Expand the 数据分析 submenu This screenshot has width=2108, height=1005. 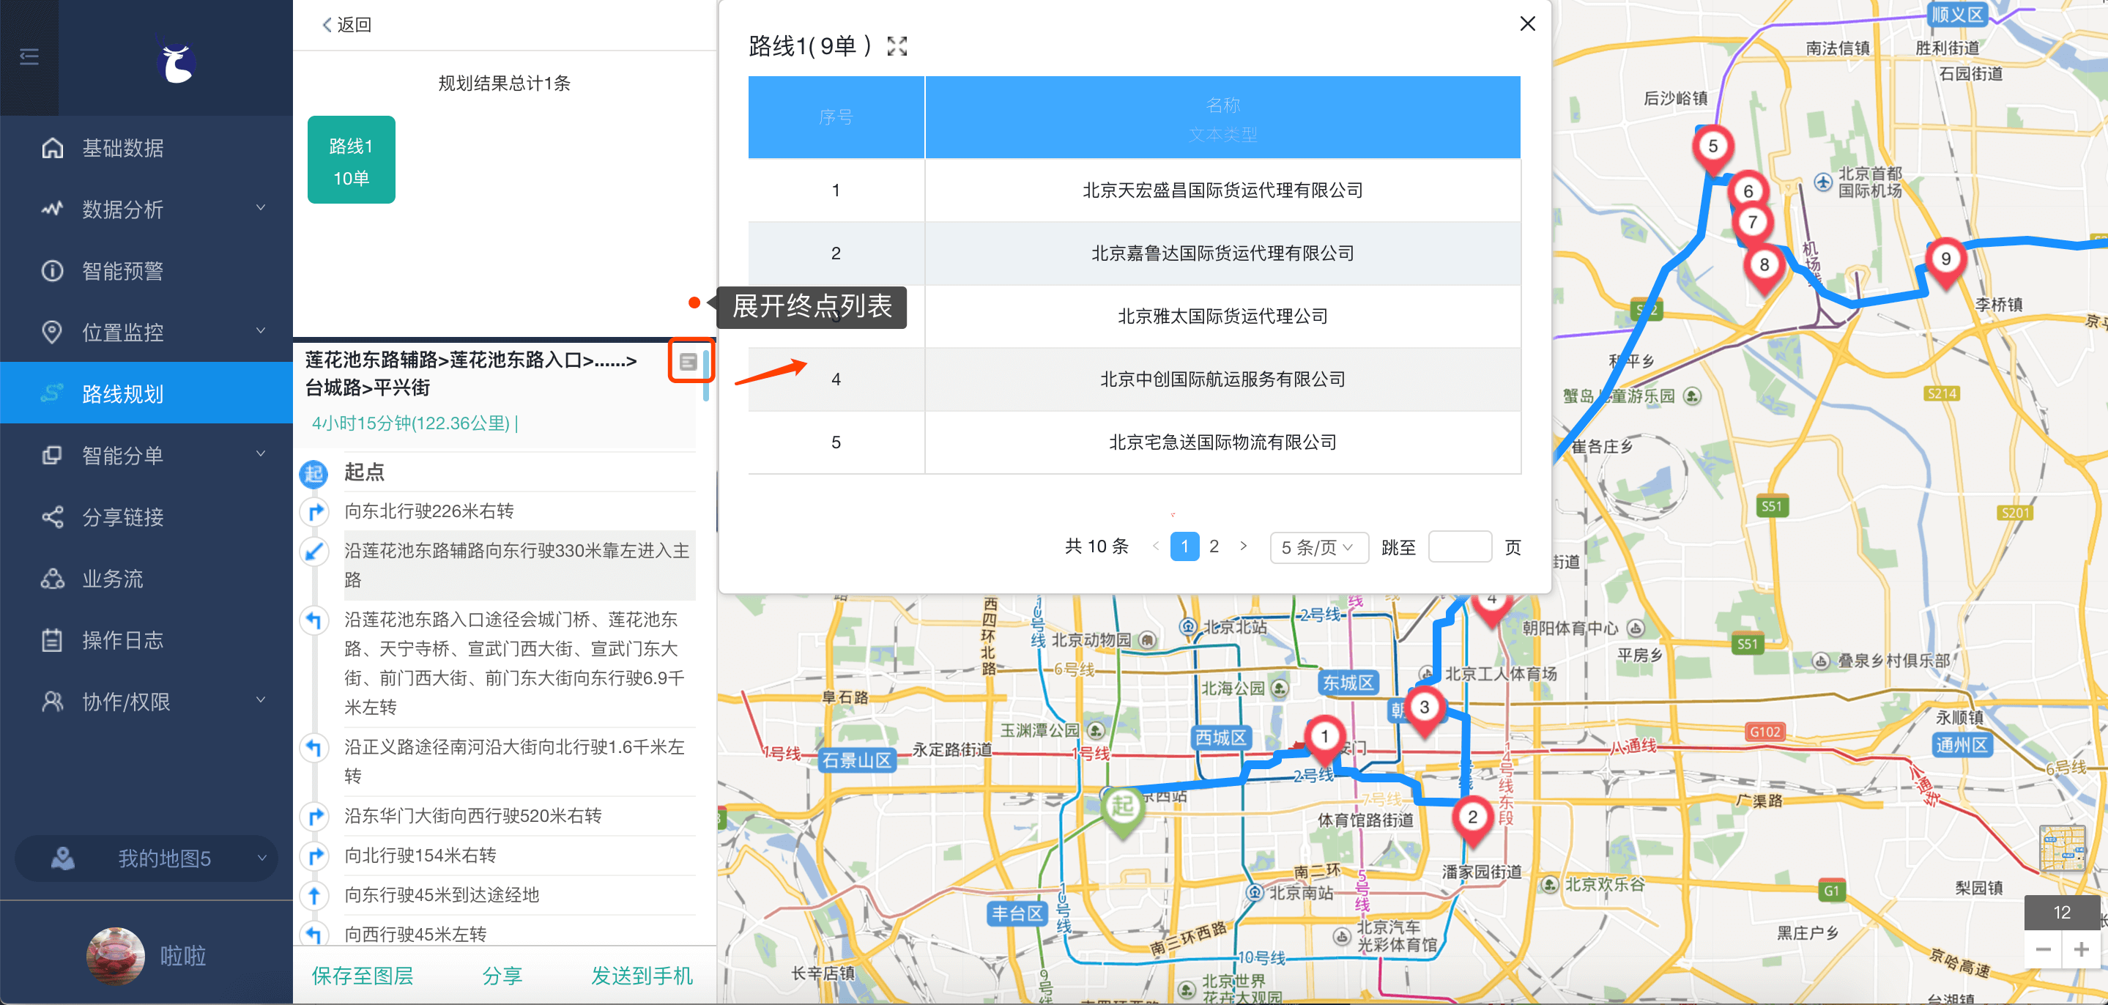point(260,209)
